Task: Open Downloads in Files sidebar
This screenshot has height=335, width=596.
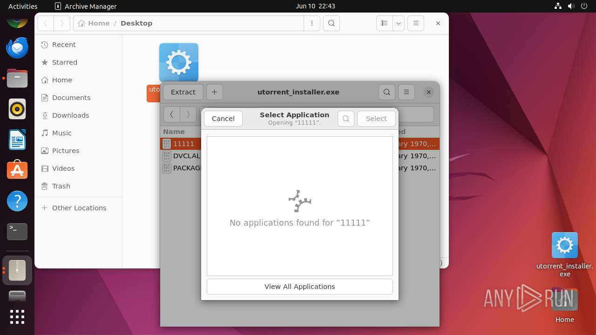Action: 78,115
